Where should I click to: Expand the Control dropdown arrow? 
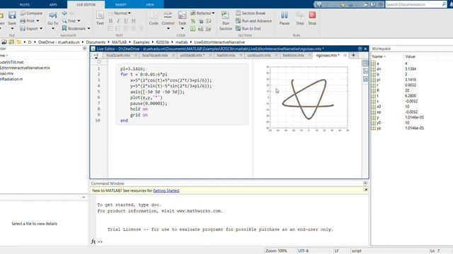coord(168,28)
